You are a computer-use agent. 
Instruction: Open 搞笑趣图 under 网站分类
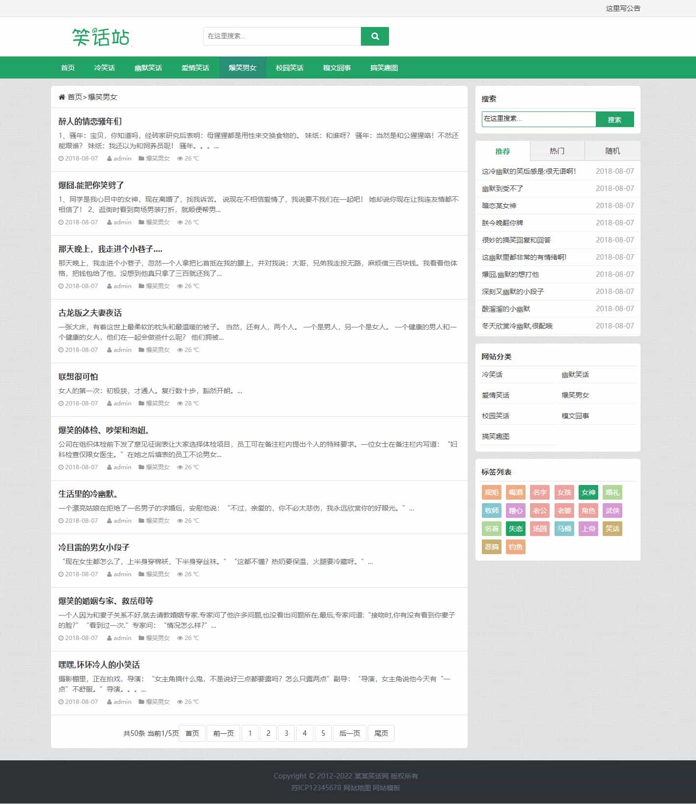tap(496, 436)
